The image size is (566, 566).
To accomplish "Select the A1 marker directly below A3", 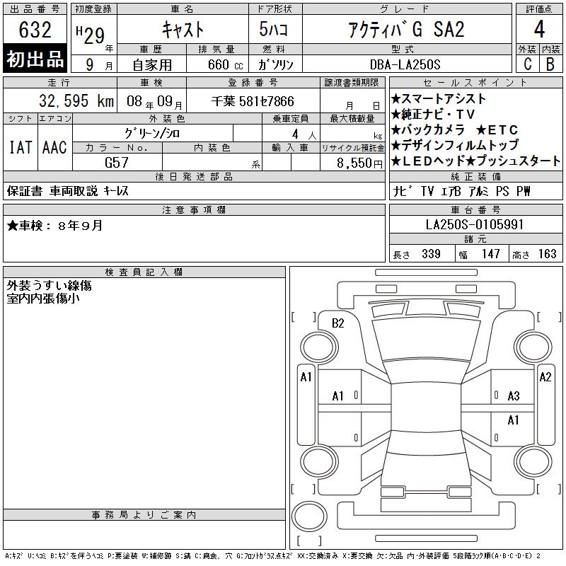I will [514, 420].
